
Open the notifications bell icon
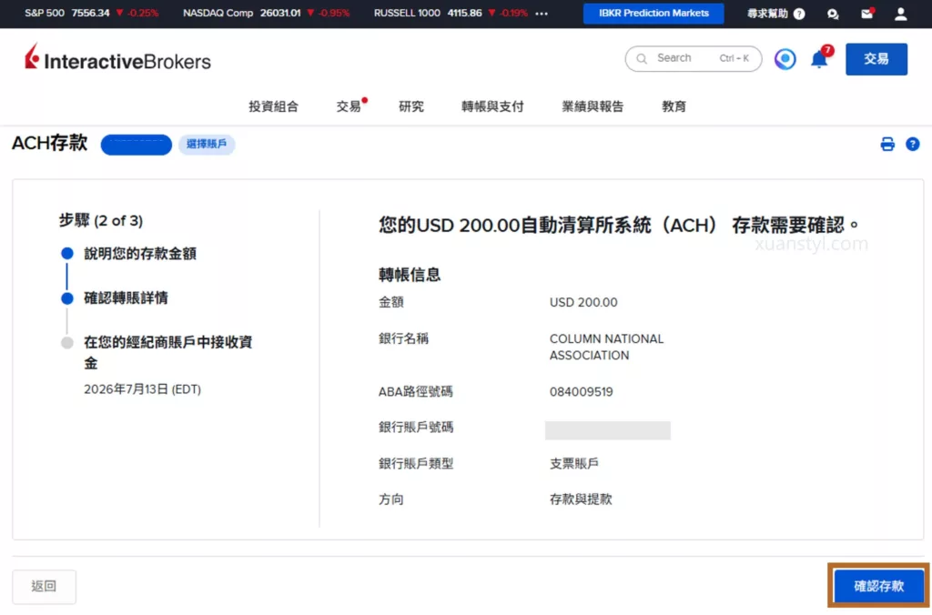tap(819, 59)
